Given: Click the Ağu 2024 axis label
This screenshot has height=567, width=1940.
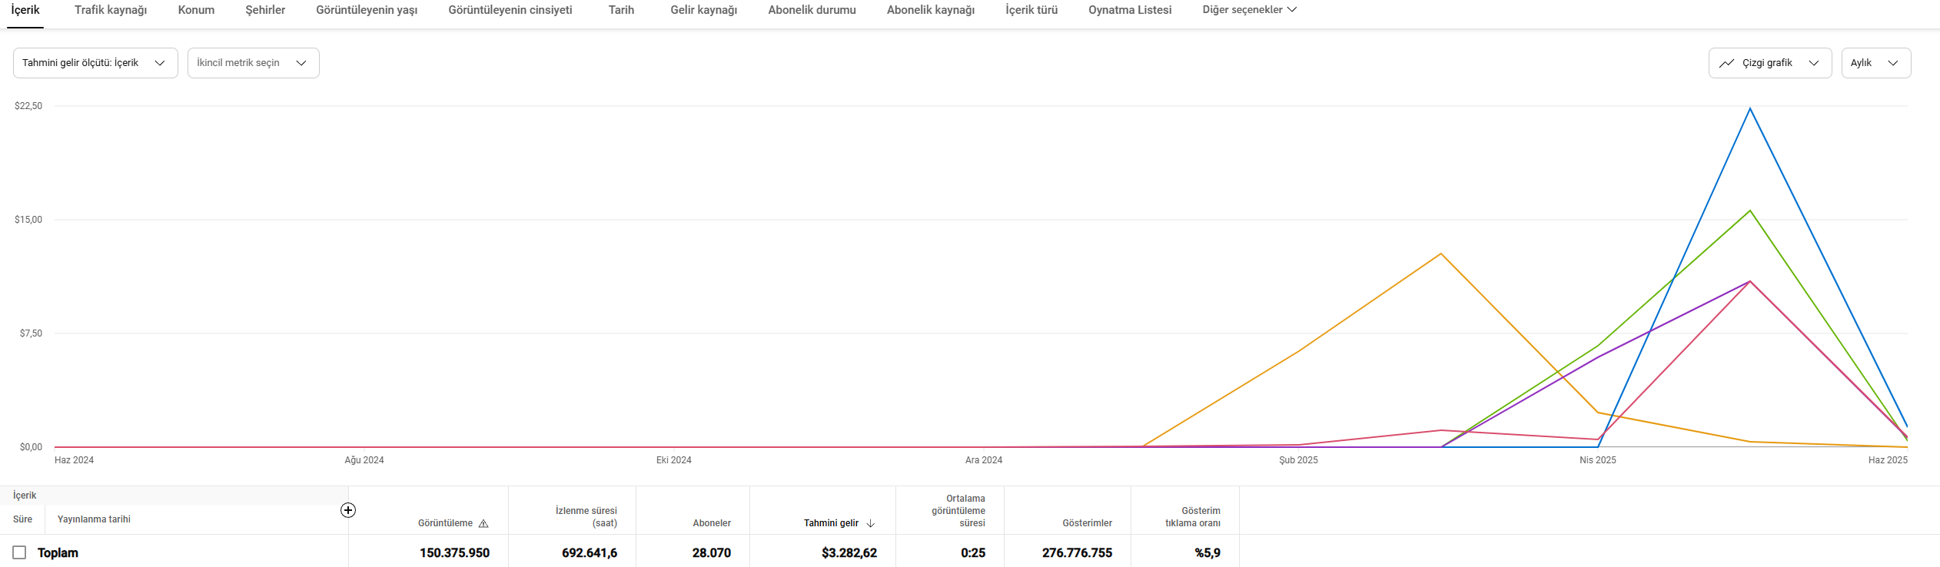Looking at the screenshot, I should (x=364, y=460).
